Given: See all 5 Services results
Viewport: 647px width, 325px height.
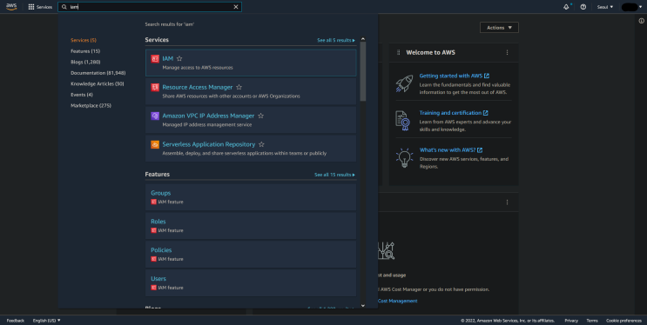Looking at the screenshot, I should click(336, 40).
